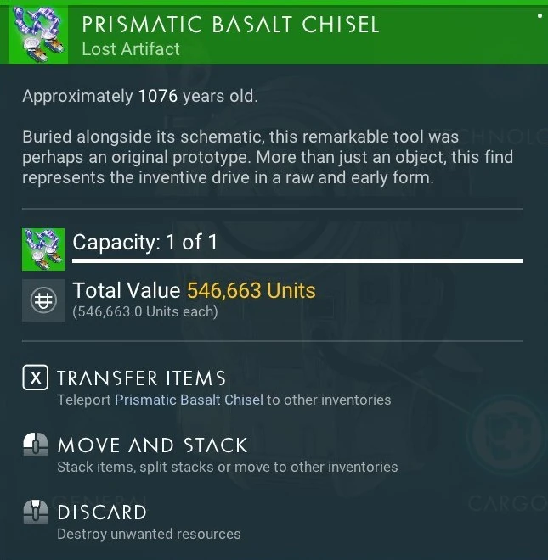Click the small white dot in the header corner
The height and width of the screenshot is (560, 548).
pos(539,15)
